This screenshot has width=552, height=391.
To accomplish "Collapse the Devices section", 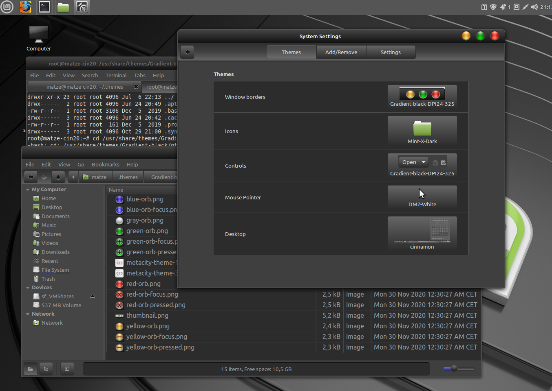I will 28,288.
